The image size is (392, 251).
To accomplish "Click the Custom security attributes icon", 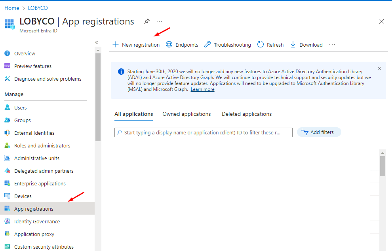I will click(7, 247).
